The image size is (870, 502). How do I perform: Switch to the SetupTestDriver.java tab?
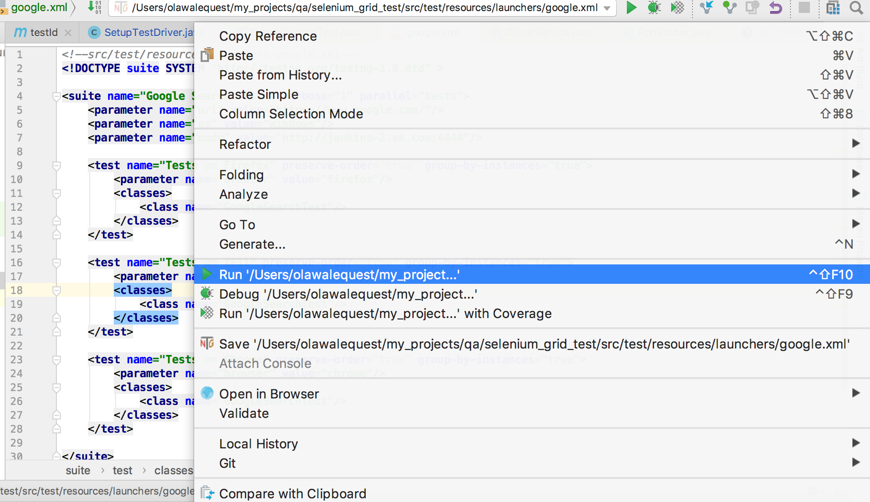[x=148, y=32]
